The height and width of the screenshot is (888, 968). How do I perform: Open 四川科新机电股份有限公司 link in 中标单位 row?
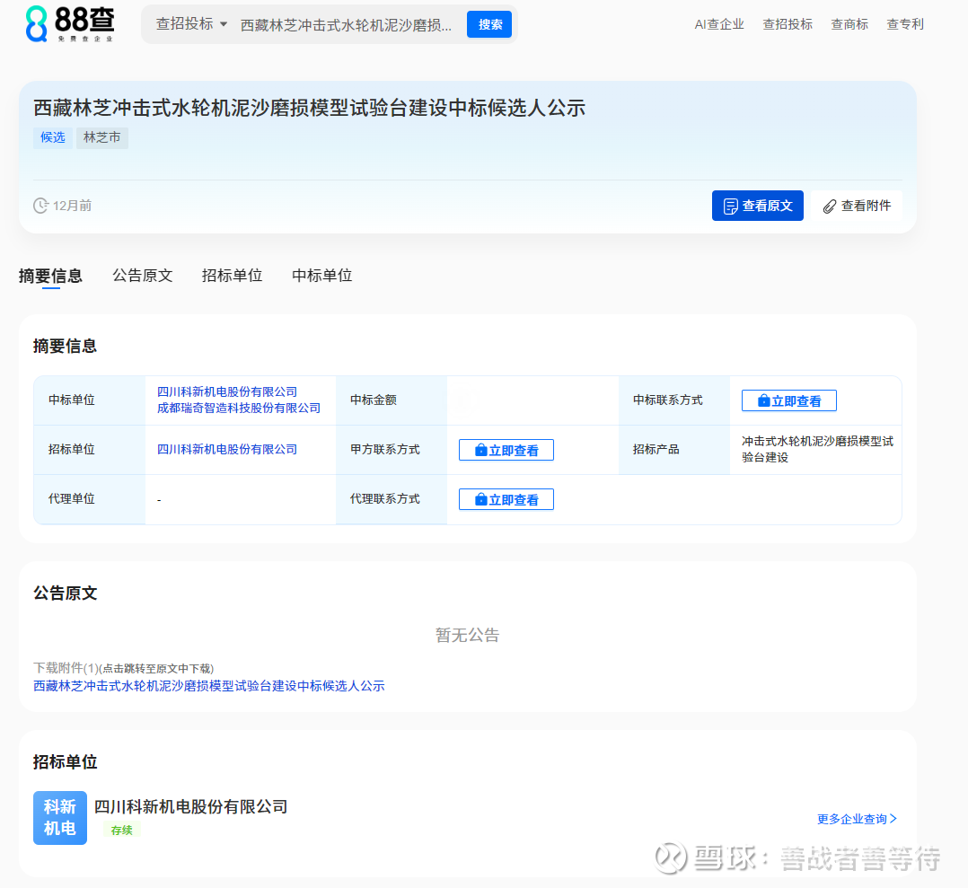227,391
